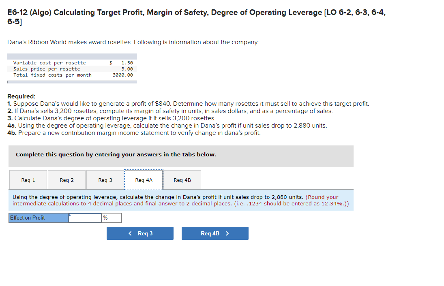Image resolution: width=444 pixels, height=286 pixels.
Task: Click the percent sign cell beside the input
Action: pos(112,218)
